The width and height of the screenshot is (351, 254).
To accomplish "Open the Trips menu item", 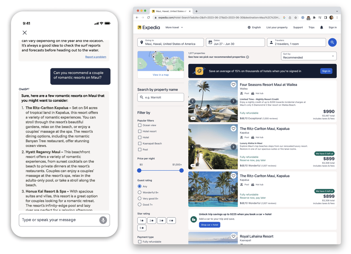I will tap(311, 27).
